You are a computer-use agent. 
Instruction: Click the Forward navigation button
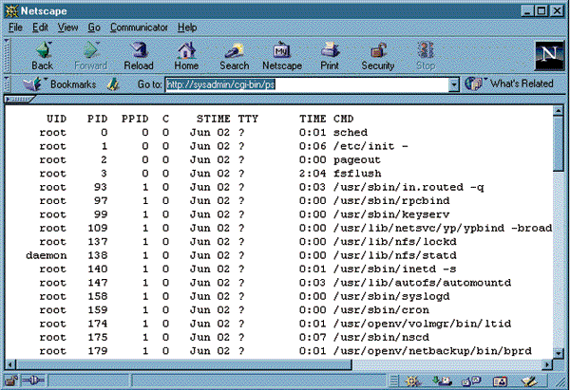(x=90, y=55)
